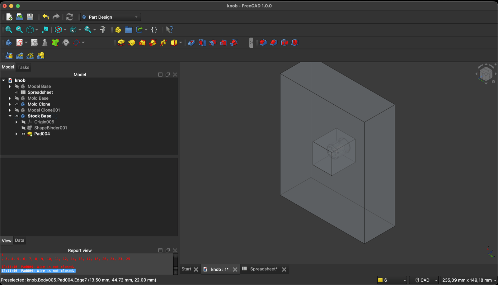Select the Mold Clone tree row
498x285 pixels.
(39, 104)
